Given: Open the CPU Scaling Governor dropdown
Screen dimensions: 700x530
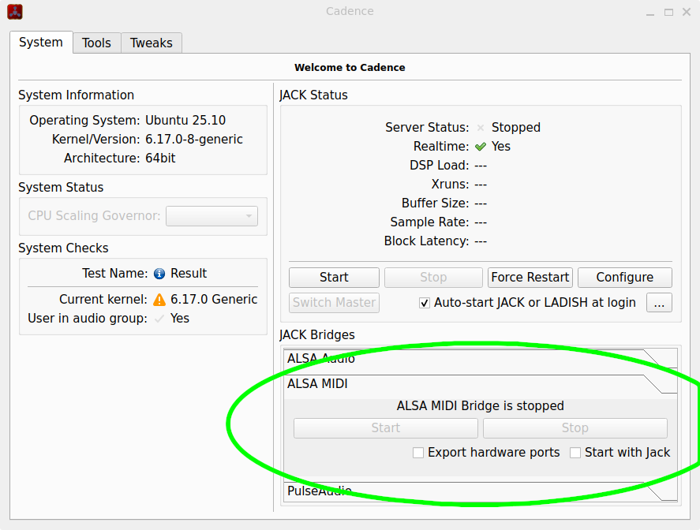Looking at the screenshot, I should coord(211,216).
